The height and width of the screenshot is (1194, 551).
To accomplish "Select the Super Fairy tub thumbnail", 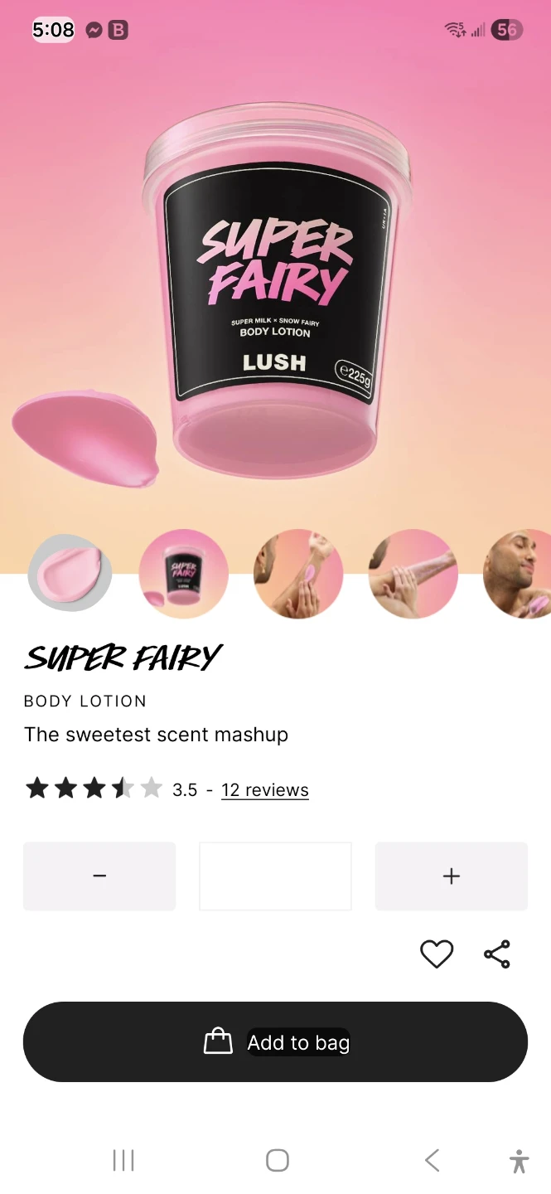I will click(184, 574).
